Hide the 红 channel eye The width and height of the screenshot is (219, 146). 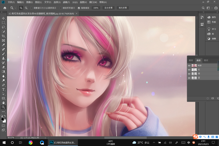pos(189,70)
